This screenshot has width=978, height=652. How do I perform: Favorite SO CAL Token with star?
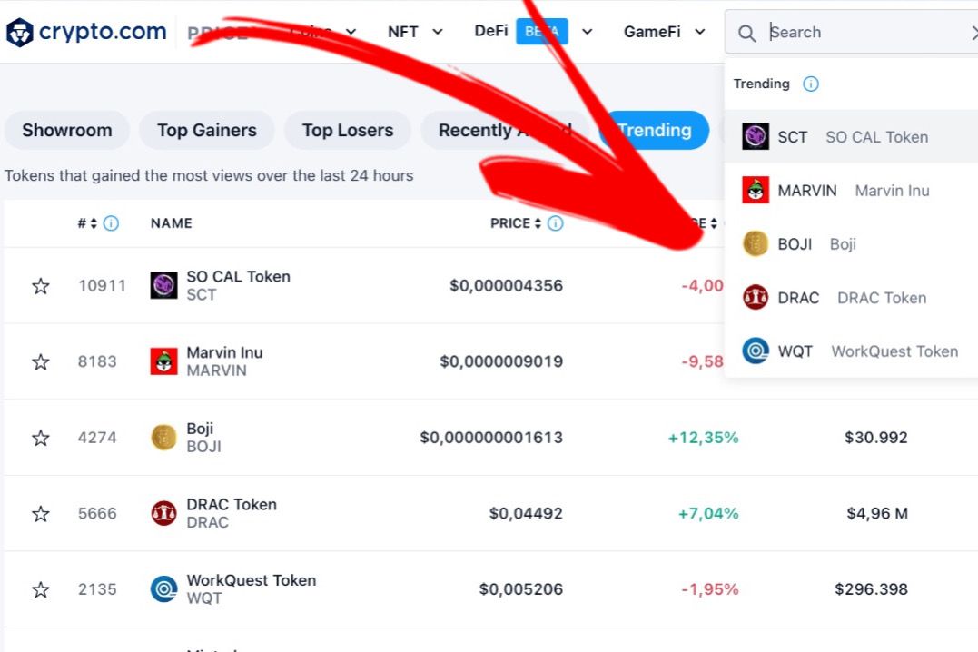(41, 286)
